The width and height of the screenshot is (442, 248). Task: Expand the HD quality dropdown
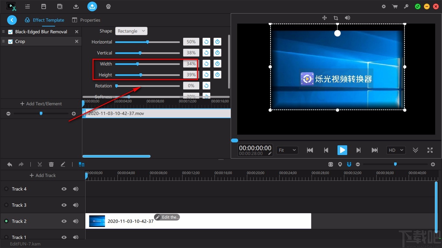[396, 150]
